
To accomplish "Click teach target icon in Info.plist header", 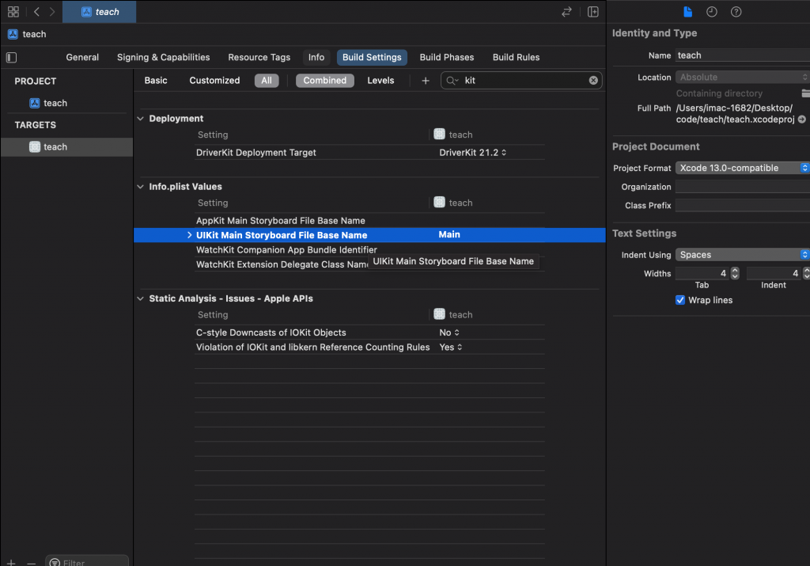I will point(439,203).
